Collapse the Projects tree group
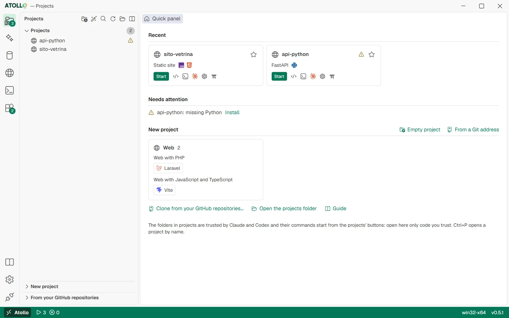509x318 pixels. (x=27, y=31)
